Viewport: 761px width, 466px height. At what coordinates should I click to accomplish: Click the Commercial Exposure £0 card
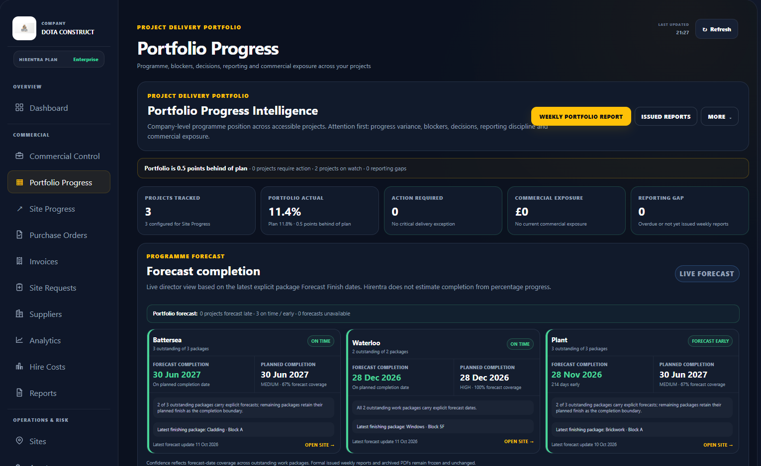click(x=566, y=211)
